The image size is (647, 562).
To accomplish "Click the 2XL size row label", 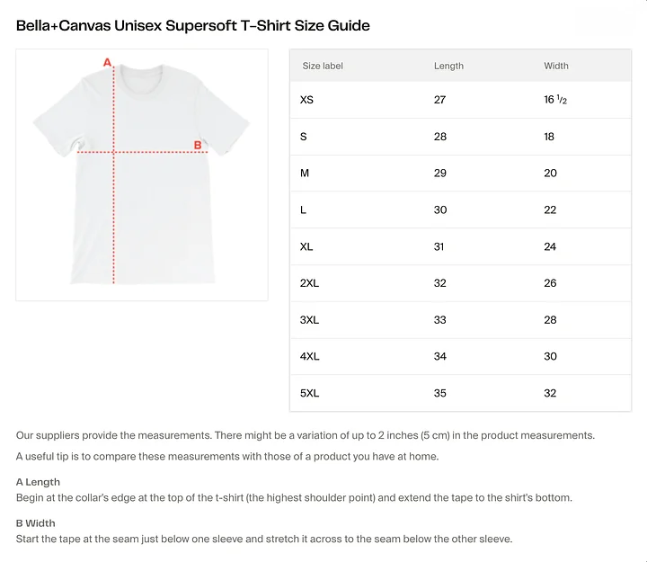I will [309, 283].
